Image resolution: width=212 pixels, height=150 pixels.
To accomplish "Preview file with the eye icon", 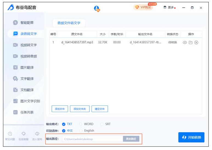I will [x=185, y=43].
